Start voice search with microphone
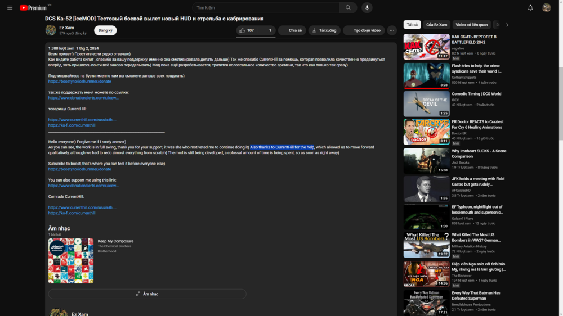563x316 pixels. 367,7
